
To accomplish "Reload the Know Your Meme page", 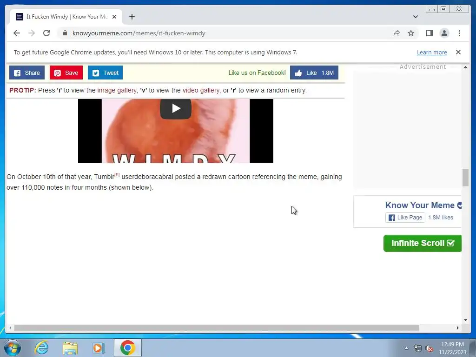I will coord(46,33).
